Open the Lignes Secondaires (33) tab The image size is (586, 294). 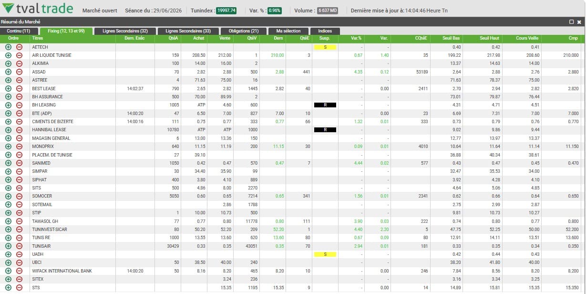point(188,31)
